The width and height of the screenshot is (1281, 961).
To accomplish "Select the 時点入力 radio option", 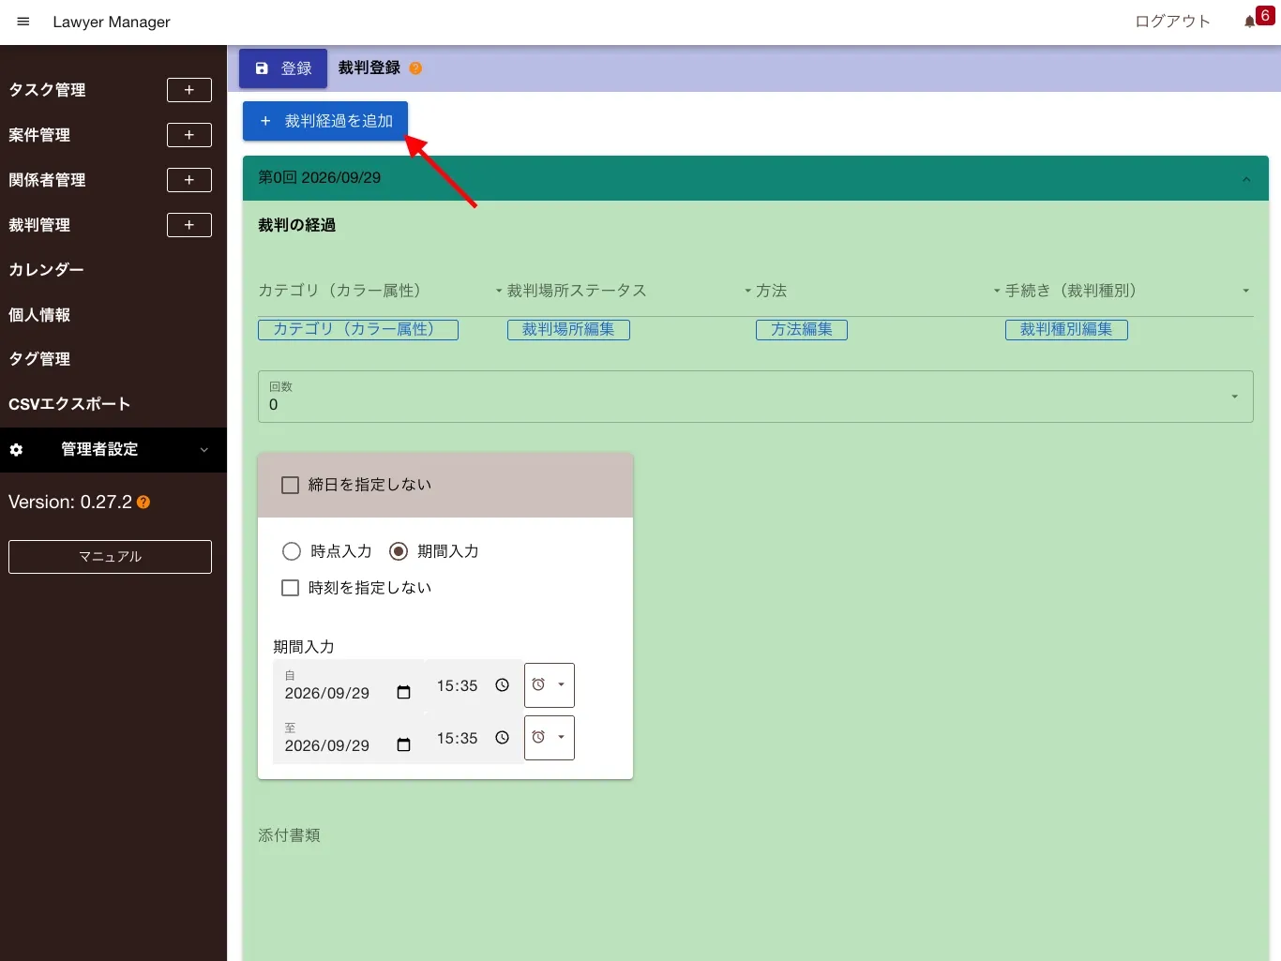I will click(292, 551).
